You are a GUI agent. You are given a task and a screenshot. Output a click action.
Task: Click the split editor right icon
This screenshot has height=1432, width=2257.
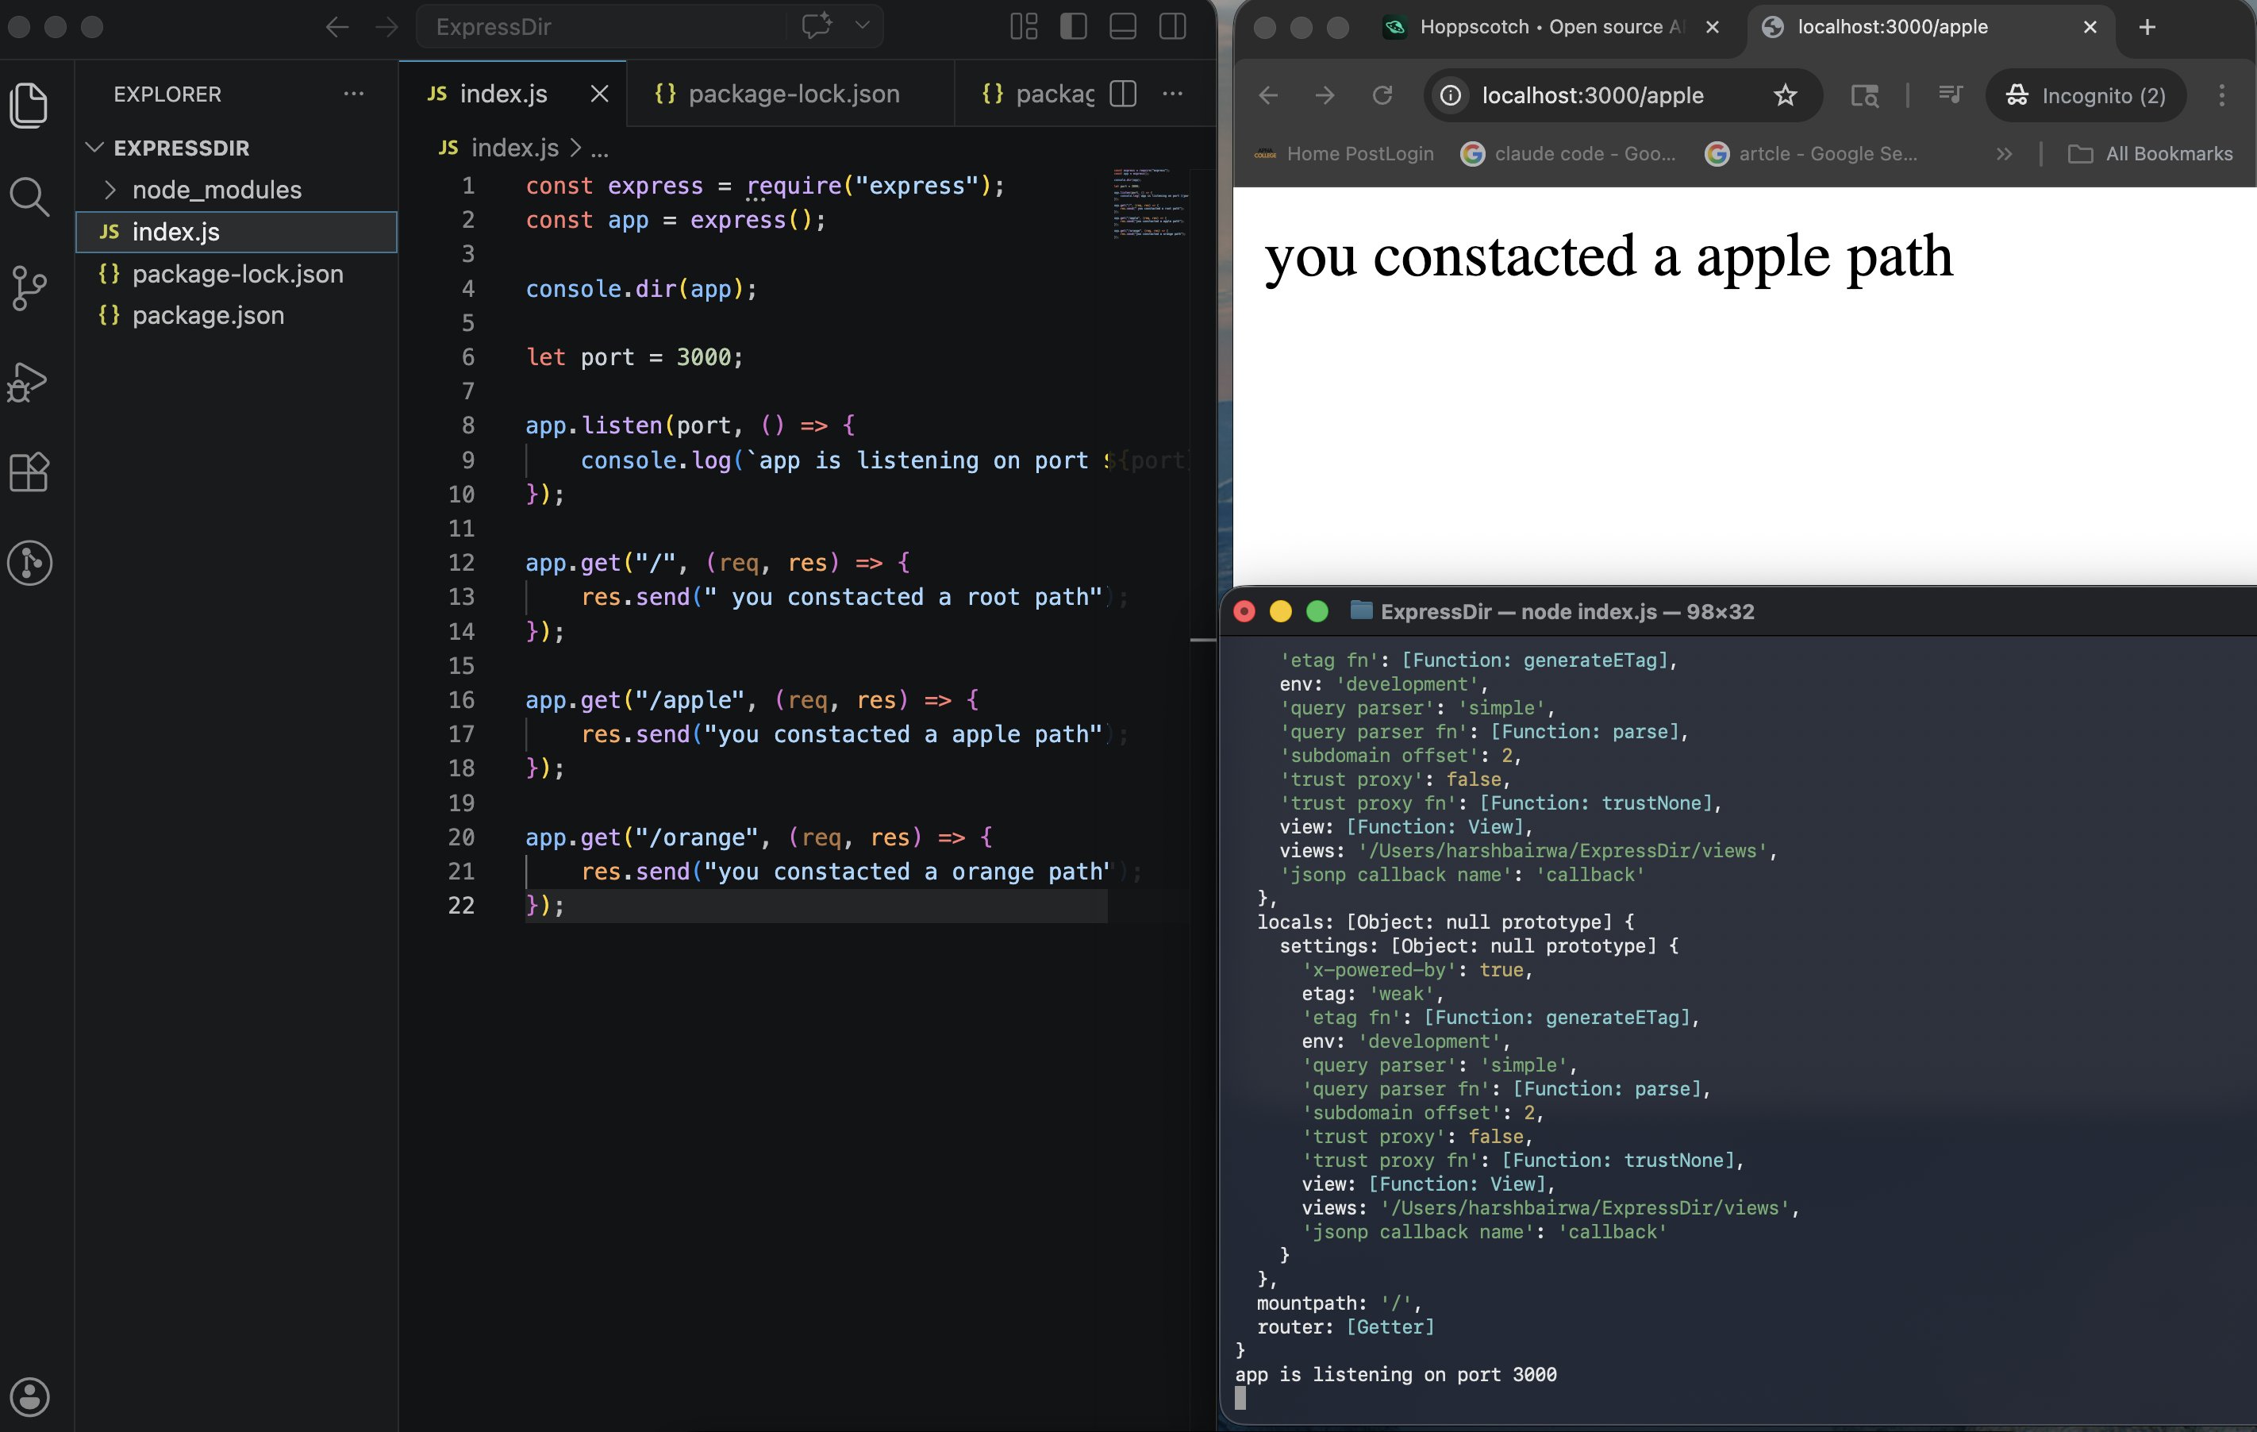(x=1123, y=94)
